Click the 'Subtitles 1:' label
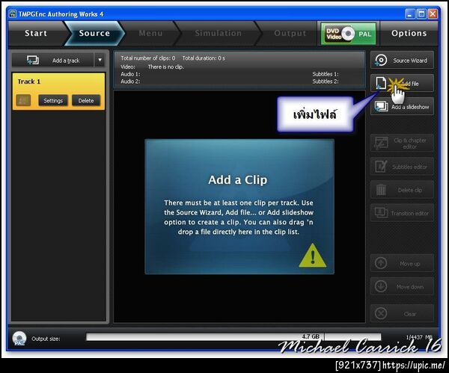The height and width of the screenshot is (373, 449). (x=326, y=74)
